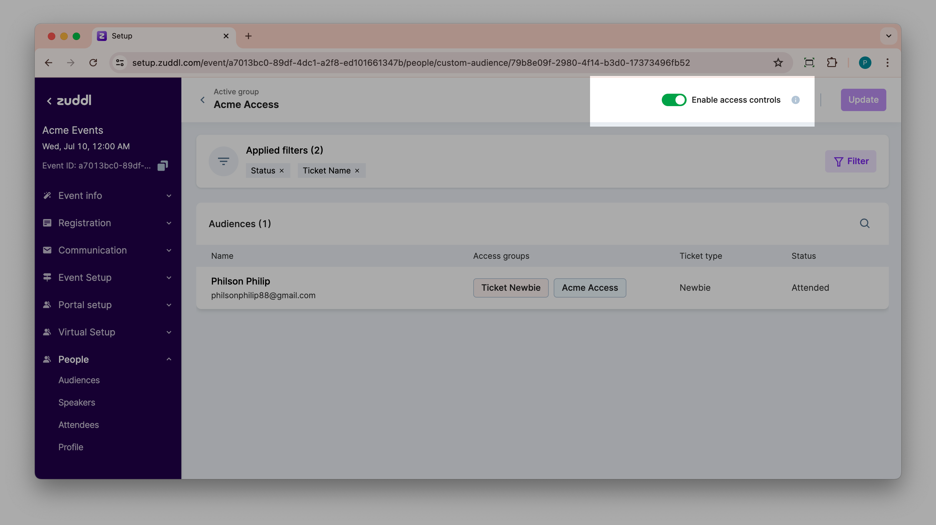Screen dimensions: 936x525
Task: Click the search icon in Audiences panel
Action: (865, 223)
